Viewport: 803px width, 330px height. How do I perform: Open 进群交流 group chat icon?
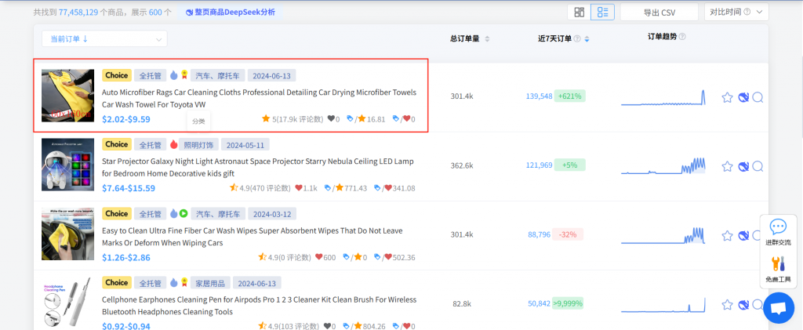[x=778, y=233]
